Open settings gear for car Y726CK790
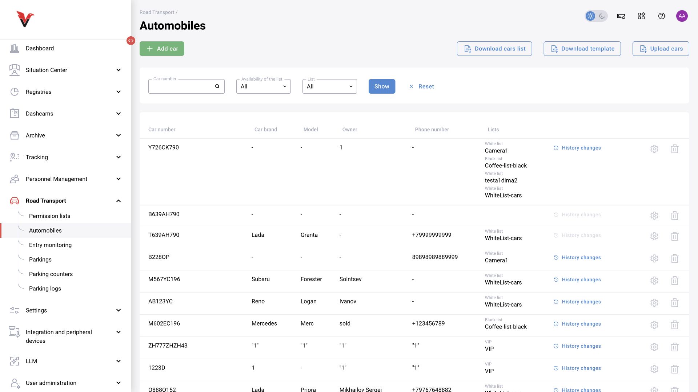 pyautogui.click(x=654, y=149)
